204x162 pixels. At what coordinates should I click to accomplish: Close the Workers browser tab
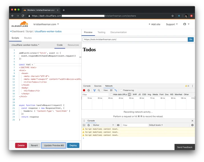(58, 10)
